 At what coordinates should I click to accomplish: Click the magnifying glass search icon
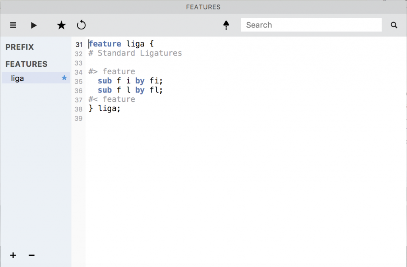click(394, 25)
